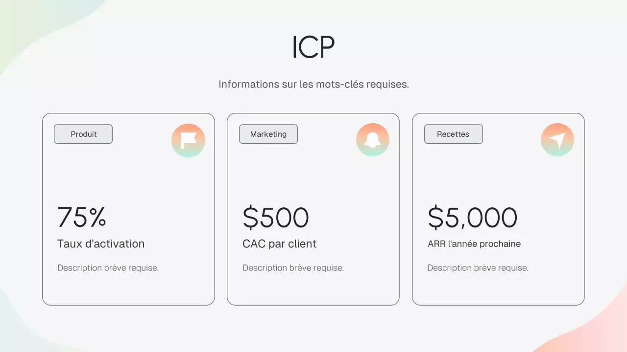The height and width of the screenshot is (352, 627).
Task: Click the 75% metric value
Action: coord(82,217)
